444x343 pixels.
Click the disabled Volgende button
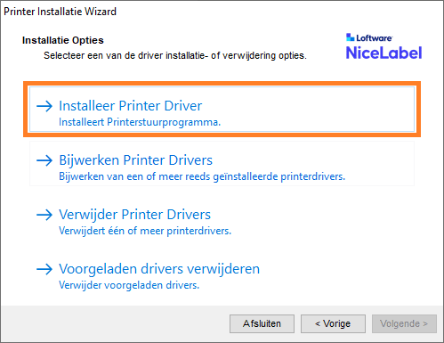(404, 323)
